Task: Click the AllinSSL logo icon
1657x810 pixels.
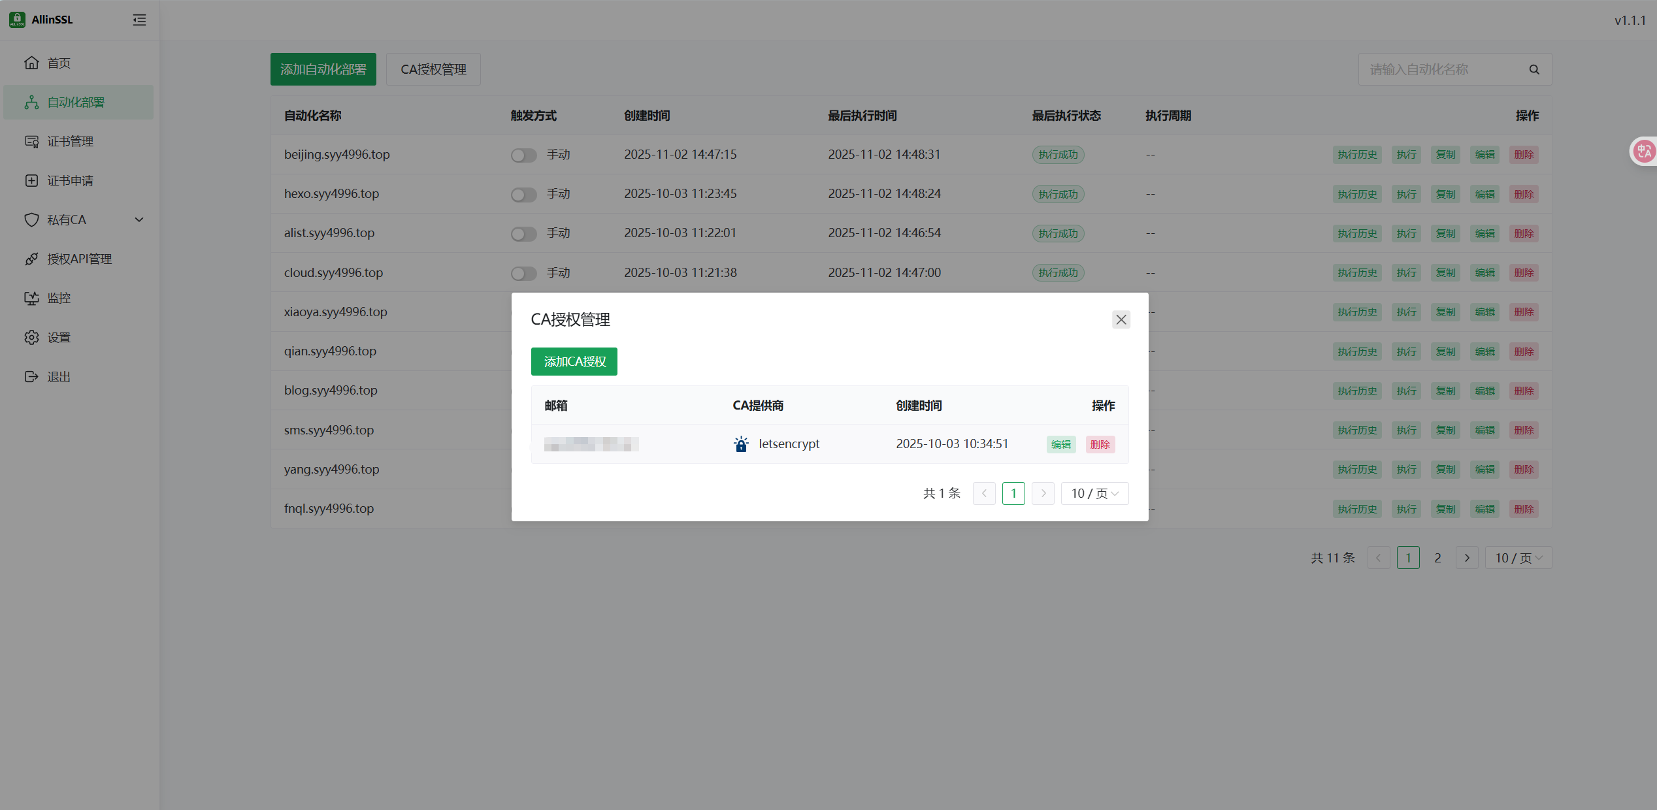Action: pos(18,20)
